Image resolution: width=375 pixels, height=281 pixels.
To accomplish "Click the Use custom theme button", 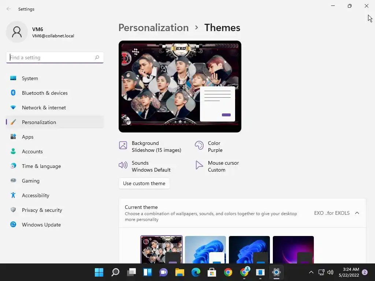I will point(144,184).
